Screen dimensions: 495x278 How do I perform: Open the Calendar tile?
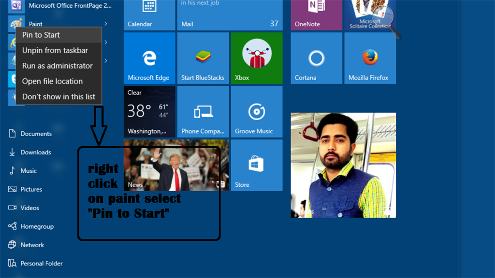(149, 15)
